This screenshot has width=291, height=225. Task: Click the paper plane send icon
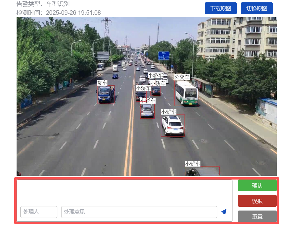pos(224,211)
